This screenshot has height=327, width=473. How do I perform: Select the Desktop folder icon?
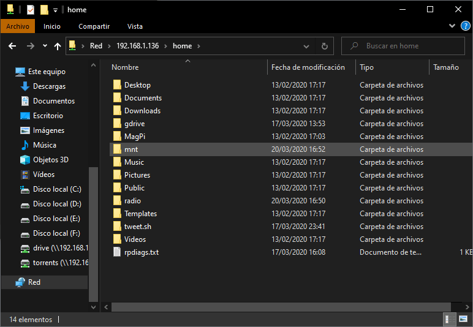coord(117,85)
